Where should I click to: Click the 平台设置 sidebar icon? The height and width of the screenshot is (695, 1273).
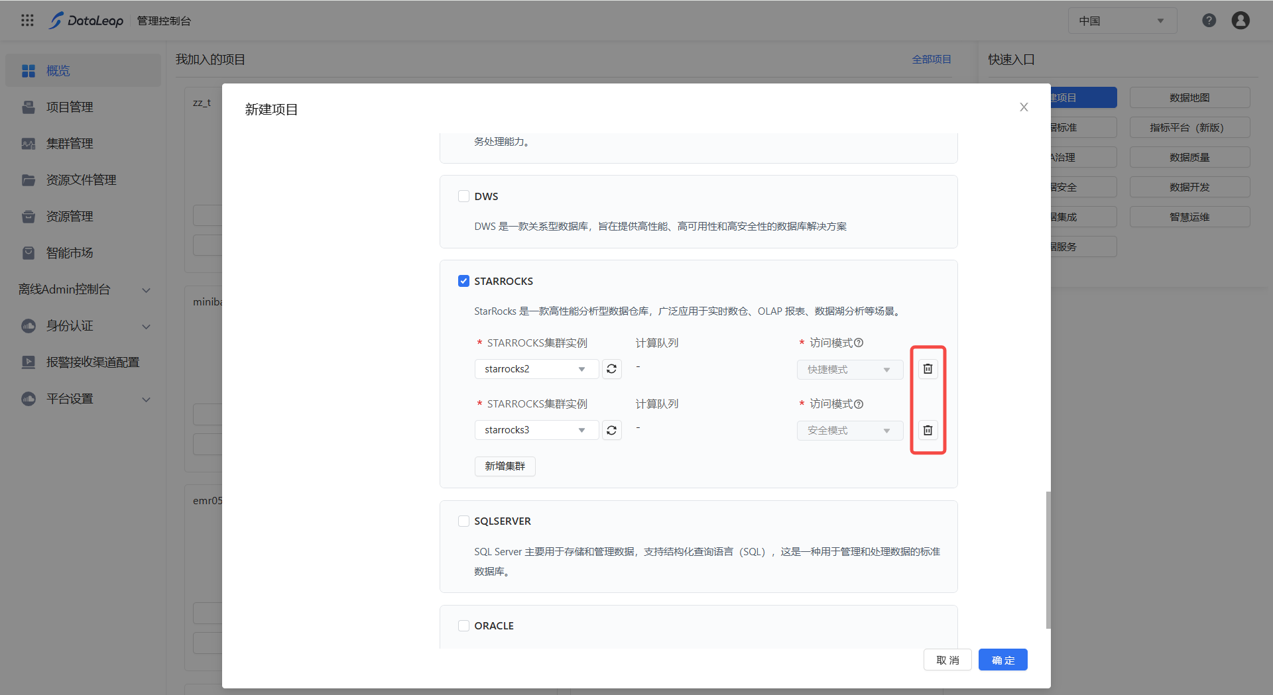(29, 399)
